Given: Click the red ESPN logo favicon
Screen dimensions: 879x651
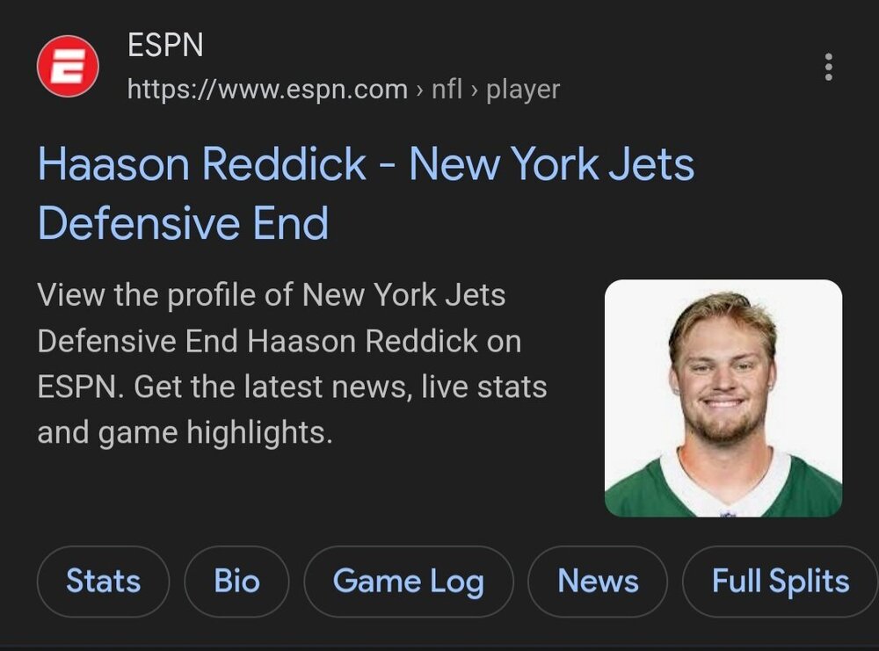Looking at the screenshot, I should pyautogui.click(x=68, y=66).
